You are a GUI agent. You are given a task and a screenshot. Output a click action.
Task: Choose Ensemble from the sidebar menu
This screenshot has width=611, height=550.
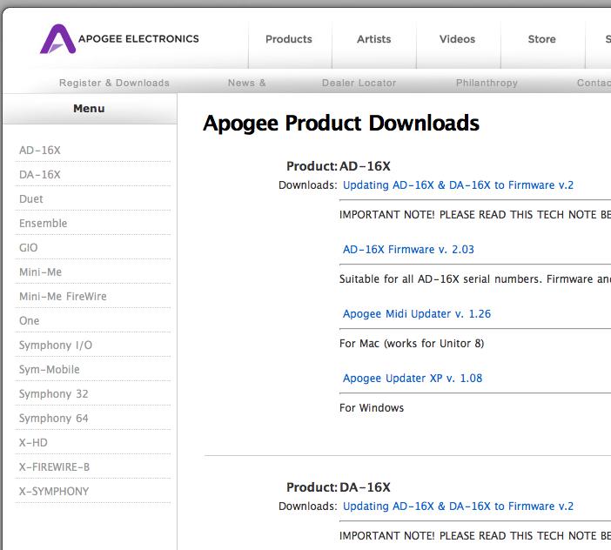(43, 223)
